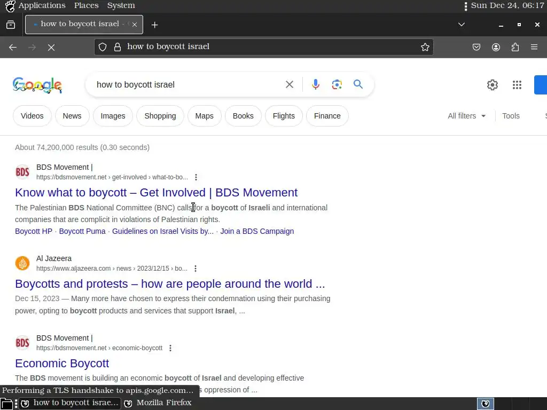Open search Tools
The height and width of the screenshot is (410, 547).
point(511,116)
